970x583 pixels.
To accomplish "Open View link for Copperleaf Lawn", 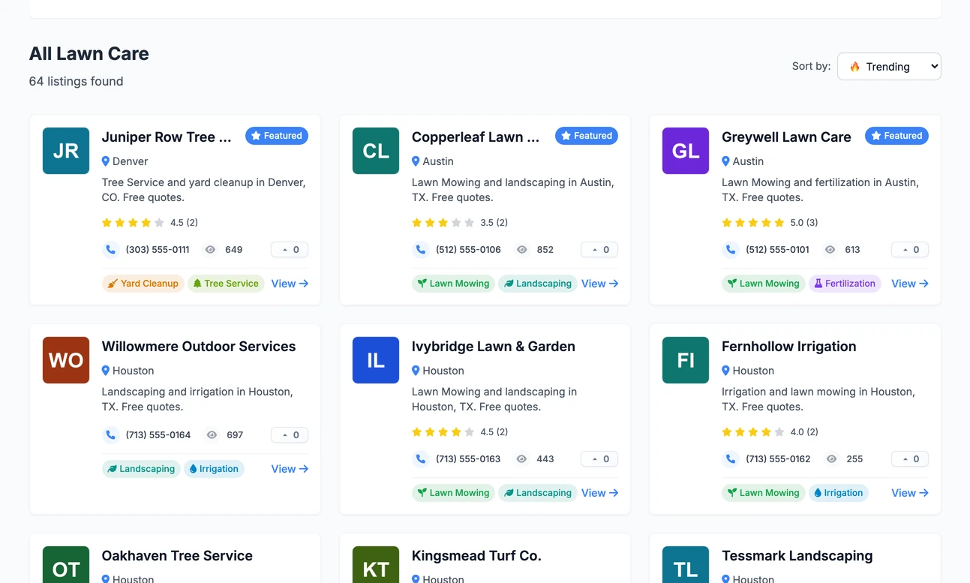I will (599, 284).
